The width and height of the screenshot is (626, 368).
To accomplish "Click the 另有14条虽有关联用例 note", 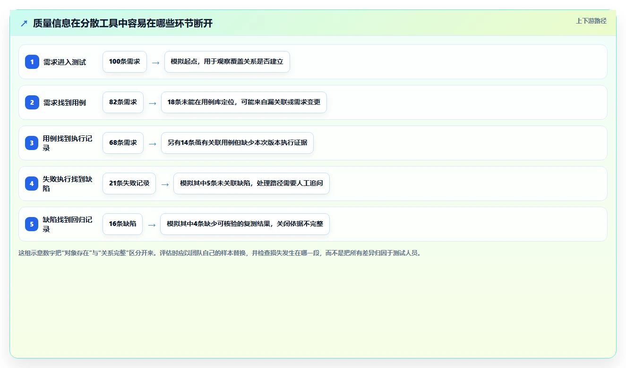I will [237, 143].
